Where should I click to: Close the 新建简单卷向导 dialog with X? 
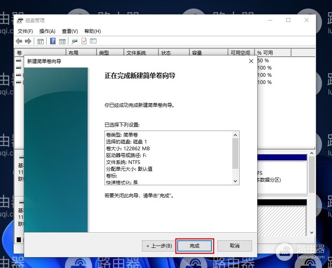click(251, 61)
